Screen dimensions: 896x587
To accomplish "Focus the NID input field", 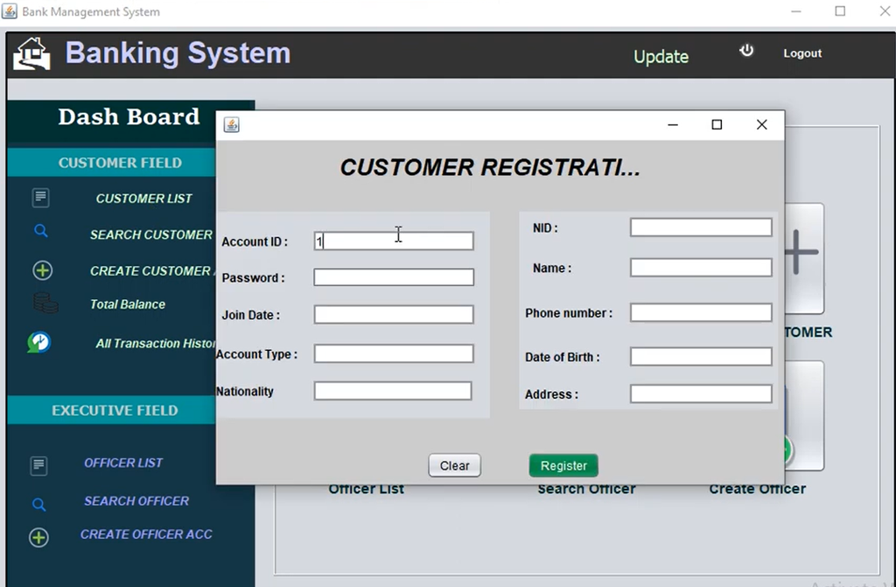I will tap(701, 227).
